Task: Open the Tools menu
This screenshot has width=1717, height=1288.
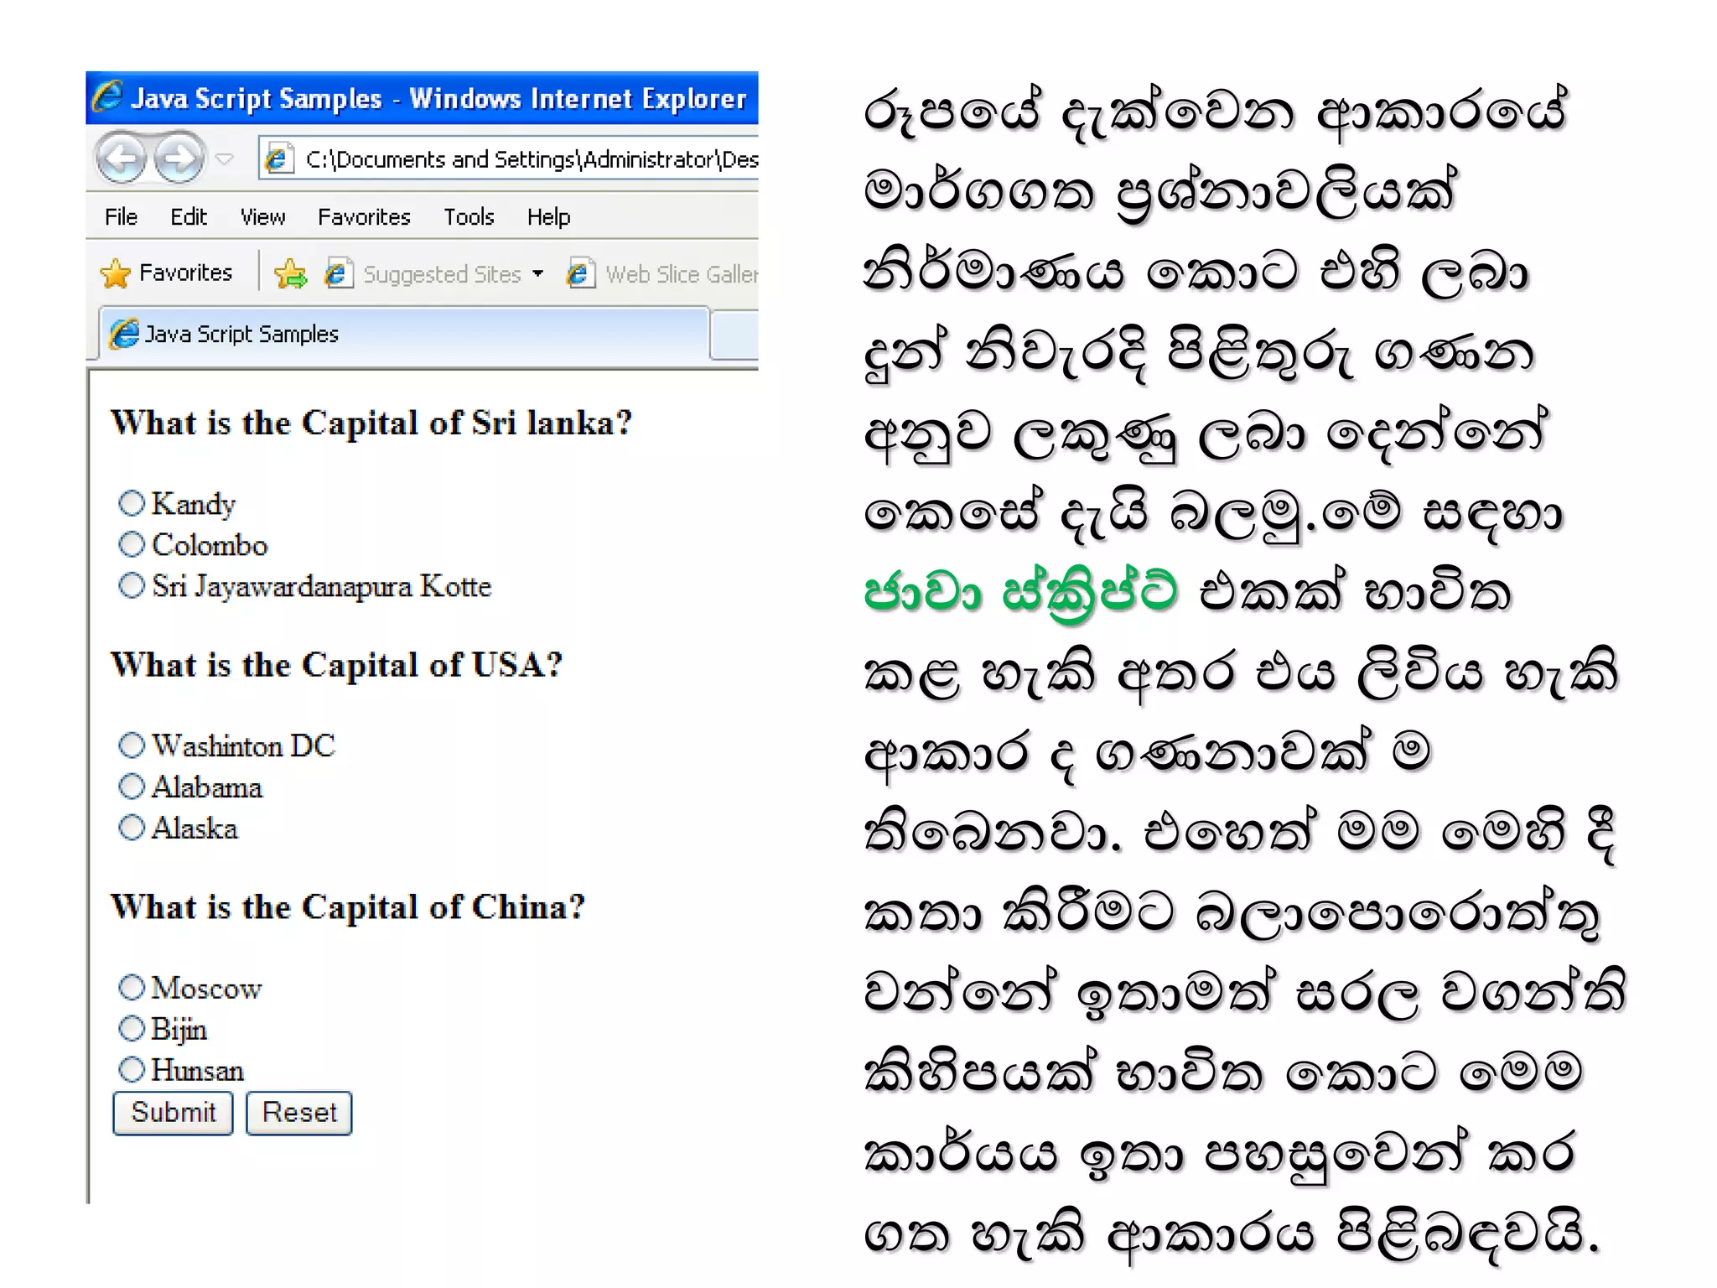Action: pos(469,217)
